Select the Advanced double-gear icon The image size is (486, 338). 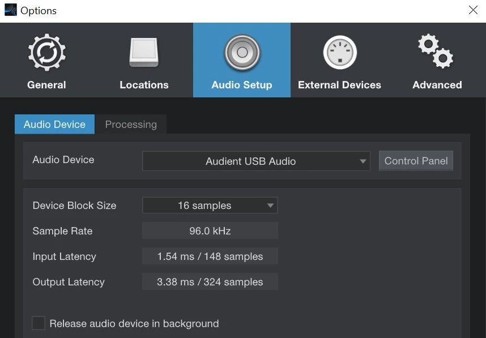[436, 51]
